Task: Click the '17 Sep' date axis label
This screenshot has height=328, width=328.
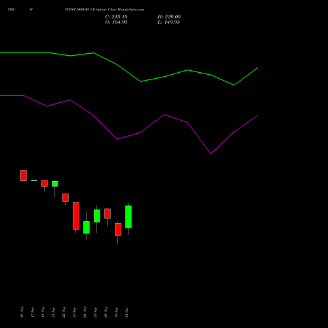Action: tap(32, 312)
